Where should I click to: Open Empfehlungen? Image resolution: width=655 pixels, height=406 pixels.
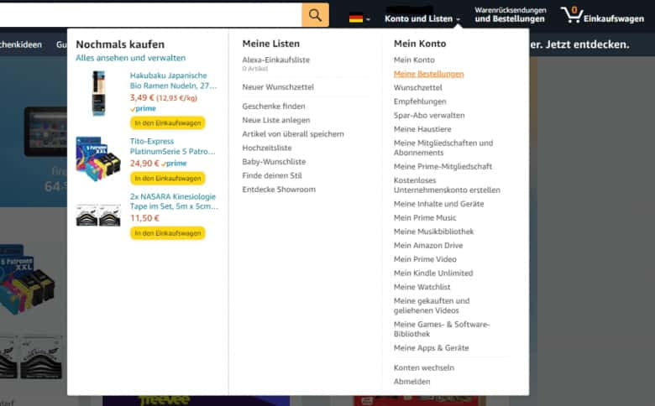tap(420, 101)
